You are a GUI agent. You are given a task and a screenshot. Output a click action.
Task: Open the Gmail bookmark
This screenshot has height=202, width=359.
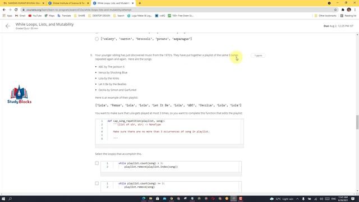coord(20,16)
